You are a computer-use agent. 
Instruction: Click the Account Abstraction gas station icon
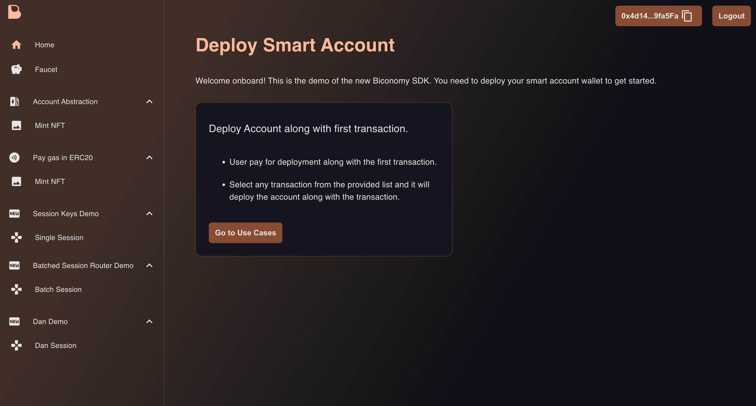(x=14, y=101)
